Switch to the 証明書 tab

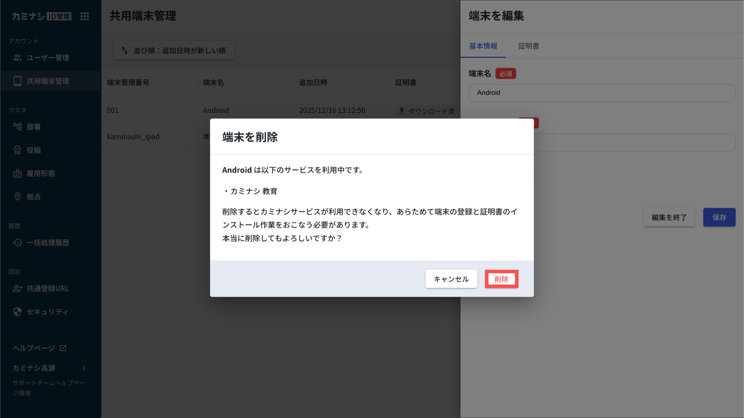click(x=529, y=46)
